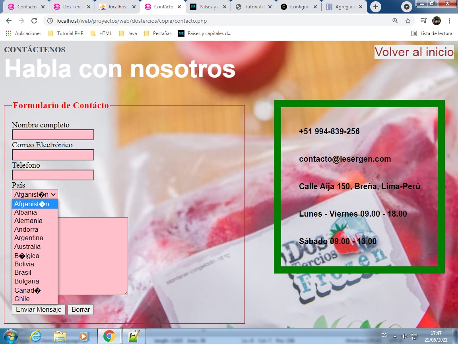458x344 pixels.
Task: Launch Internet Explorer from taskbar
Action: (x=35, y=336)
